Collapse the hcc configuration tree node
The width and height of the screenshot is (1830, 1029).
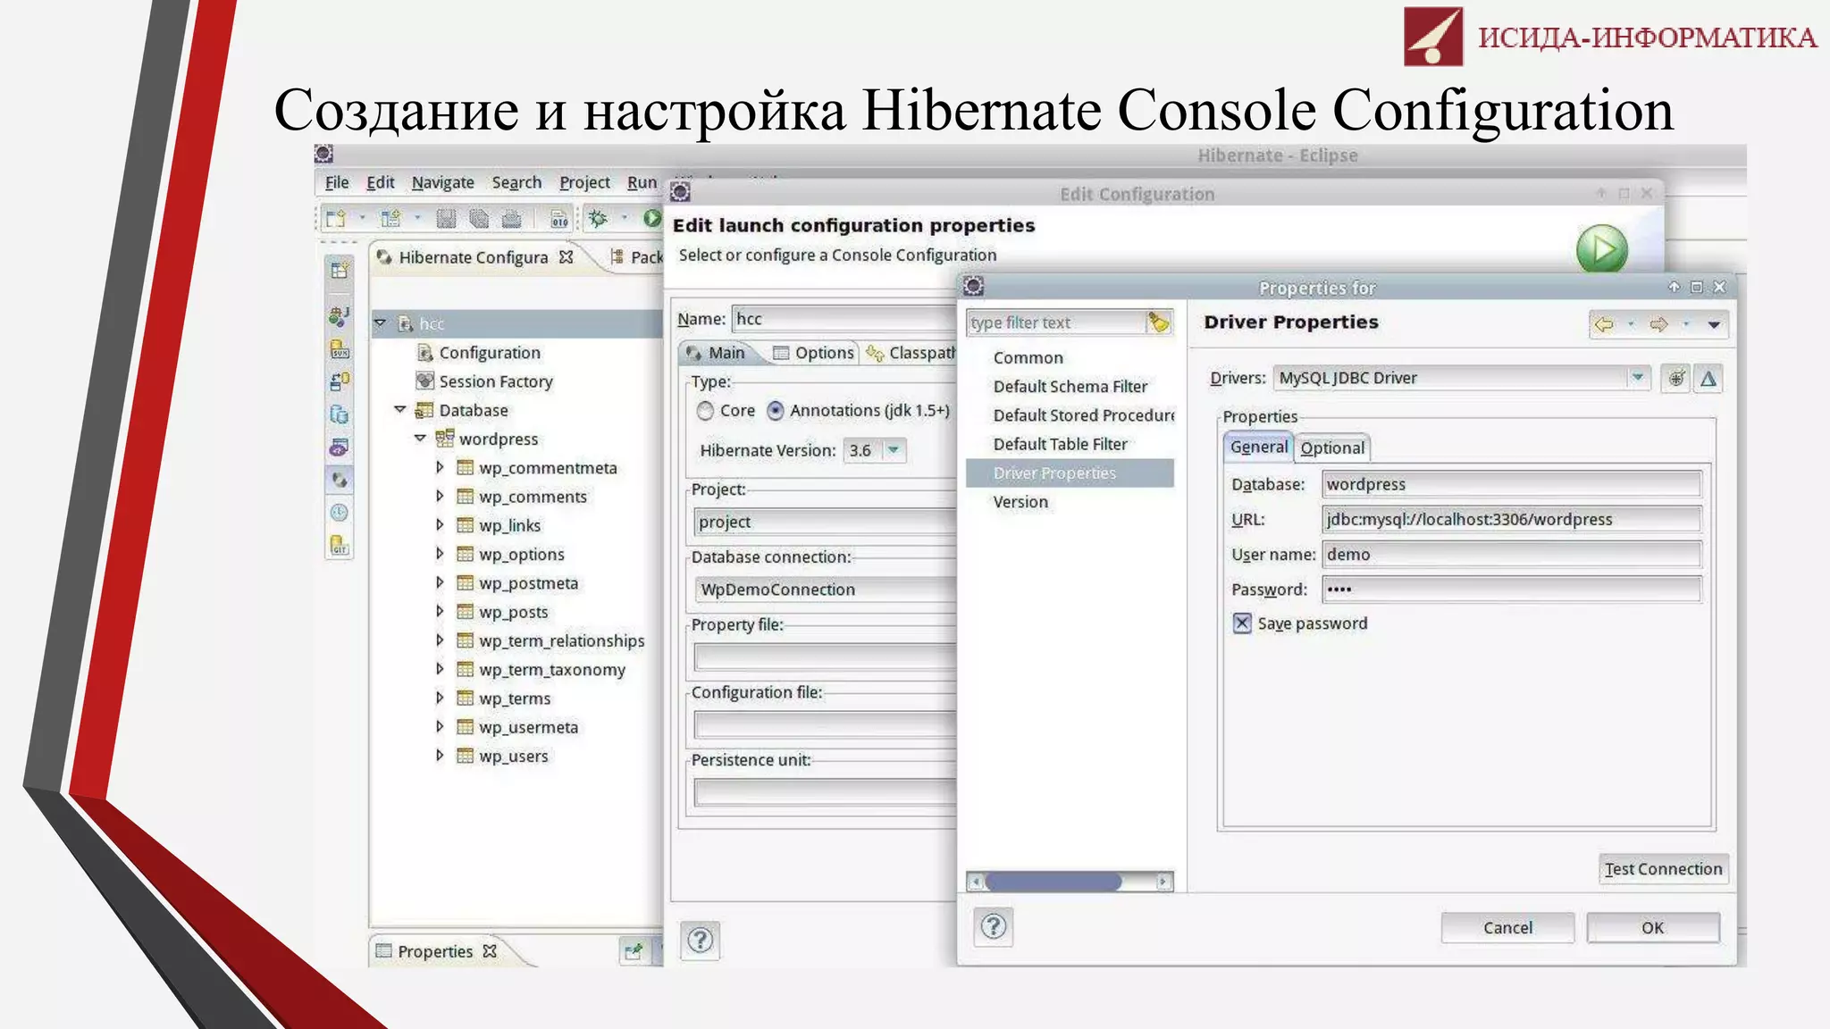[x=381, y=322]
